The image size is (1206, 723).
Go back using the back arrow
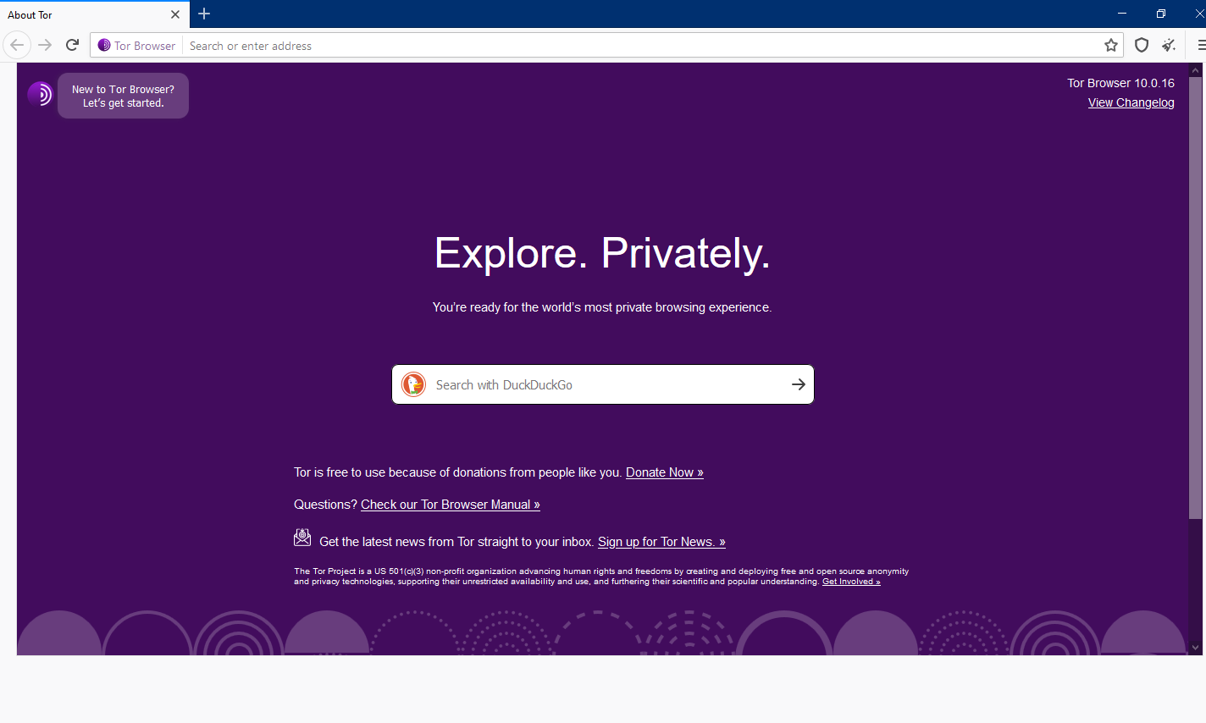(17, 45)
